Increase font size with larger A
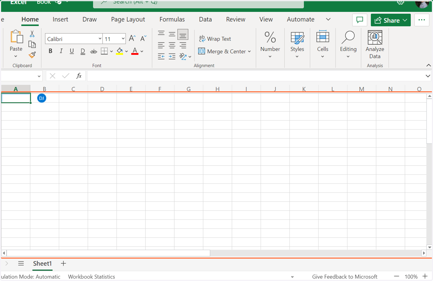This screenshot has height=281, width=433. pyautogui.click(x=132, y=38)
